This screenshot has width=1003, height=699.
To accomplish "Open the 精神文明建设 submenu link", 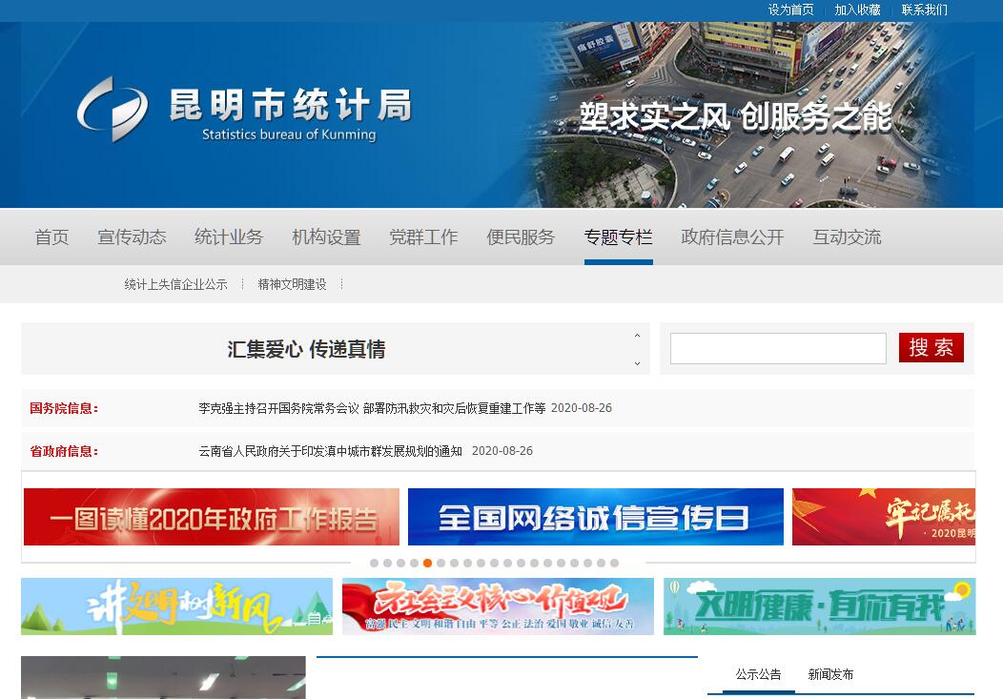I will pyautogui.click(x=292, y=284).
